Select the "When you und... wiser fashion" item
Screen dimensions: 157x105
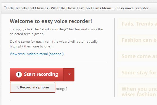137,92
